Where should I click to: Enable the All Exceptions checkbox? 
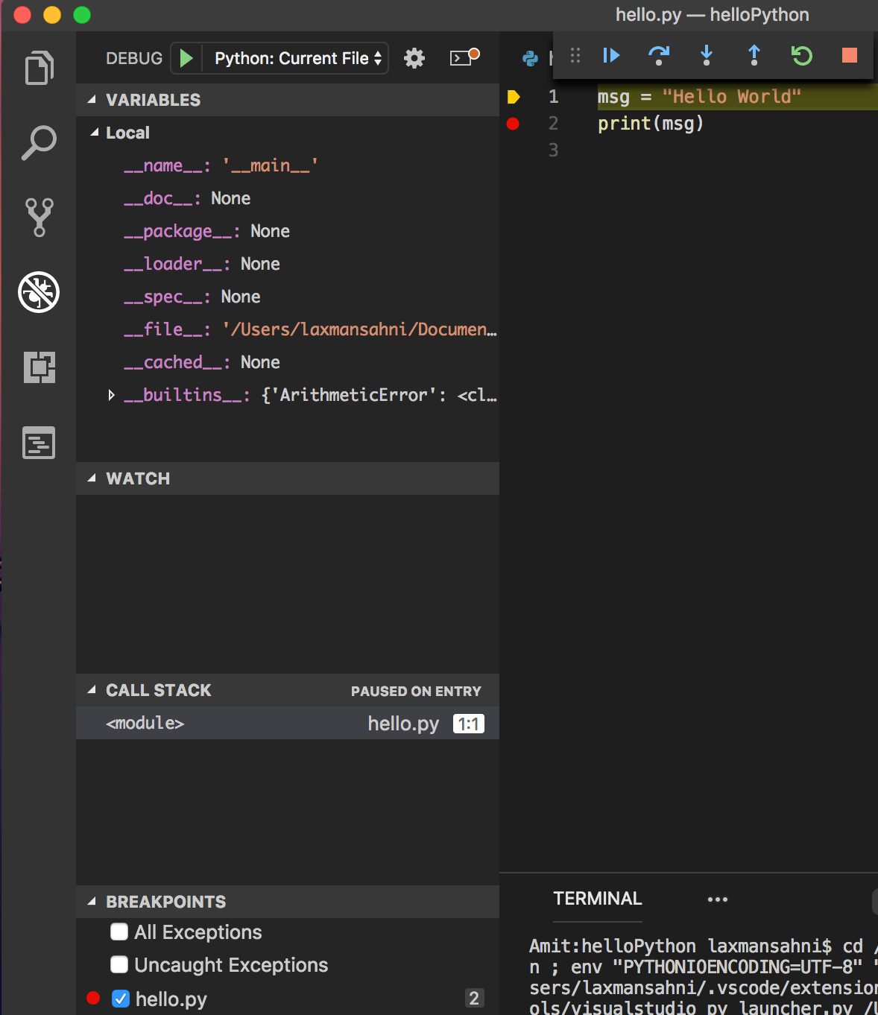(x=119, y=932)
